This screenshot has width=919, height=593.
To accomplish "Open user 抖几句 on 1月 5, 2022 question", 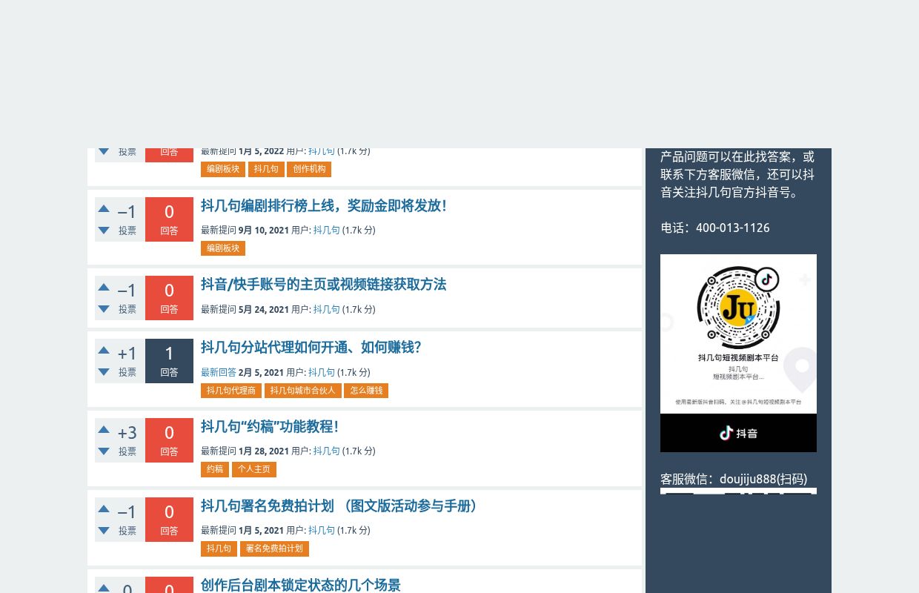I will point(322,151).
